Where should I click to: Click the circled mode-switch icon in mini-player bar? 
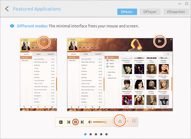pos(120,121)
